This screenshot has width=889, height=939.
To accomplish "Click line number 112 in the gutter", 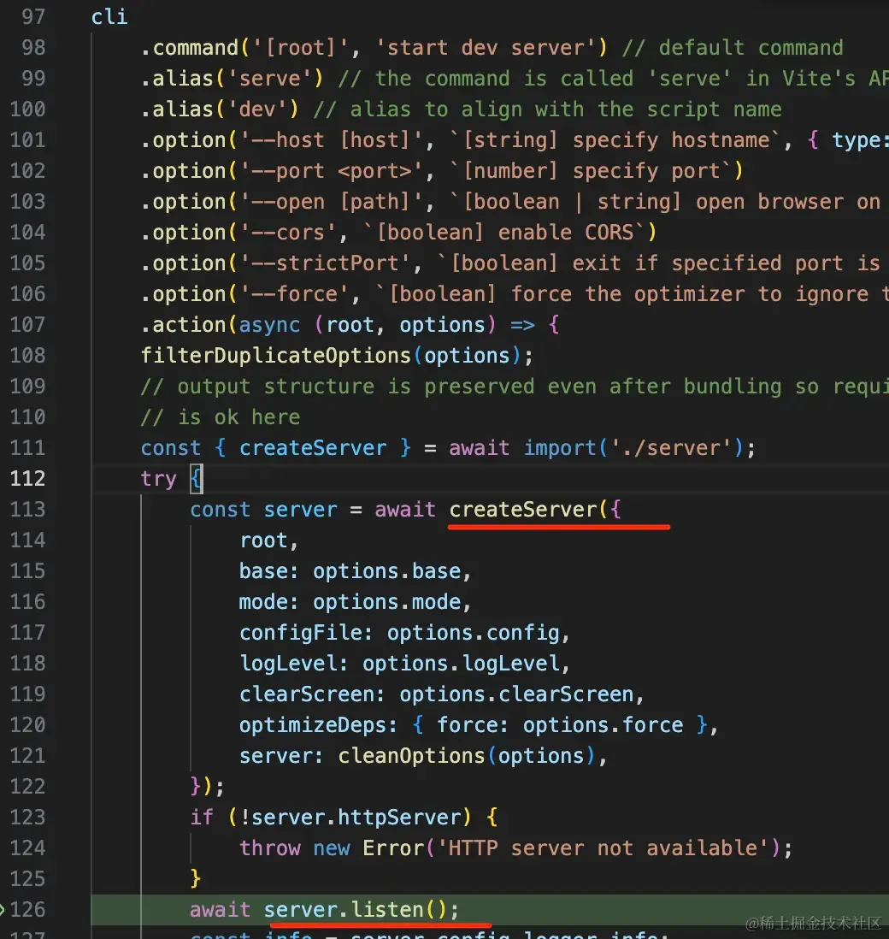I will coord(27,479).
